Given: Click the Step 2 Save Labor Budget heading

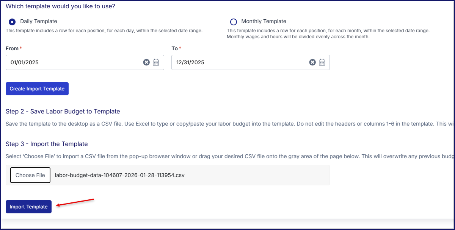Looking at the screenshot, I should tap(63, 112).
